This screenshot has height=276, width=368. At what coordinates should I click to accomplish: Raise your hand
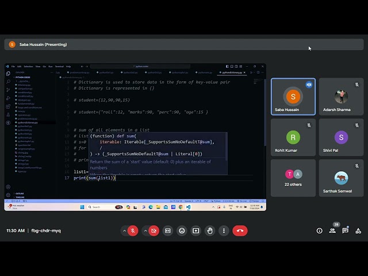pyautogui.click(x=210, y=231)
